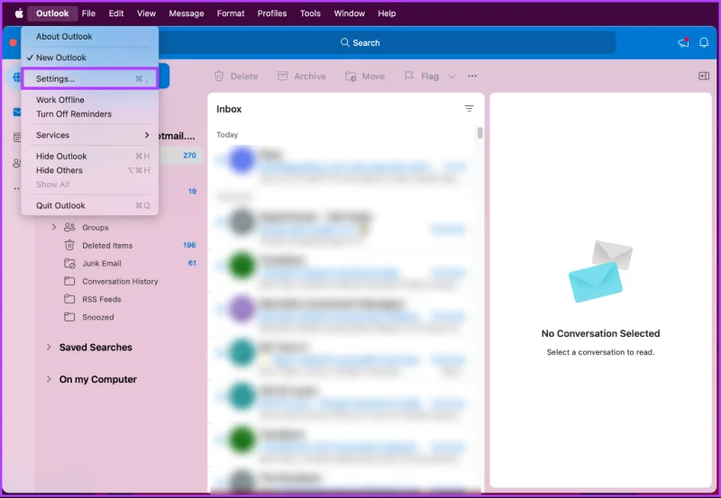Click the Today group header
The image size is (721, 498).
click(x=227, y=134)
